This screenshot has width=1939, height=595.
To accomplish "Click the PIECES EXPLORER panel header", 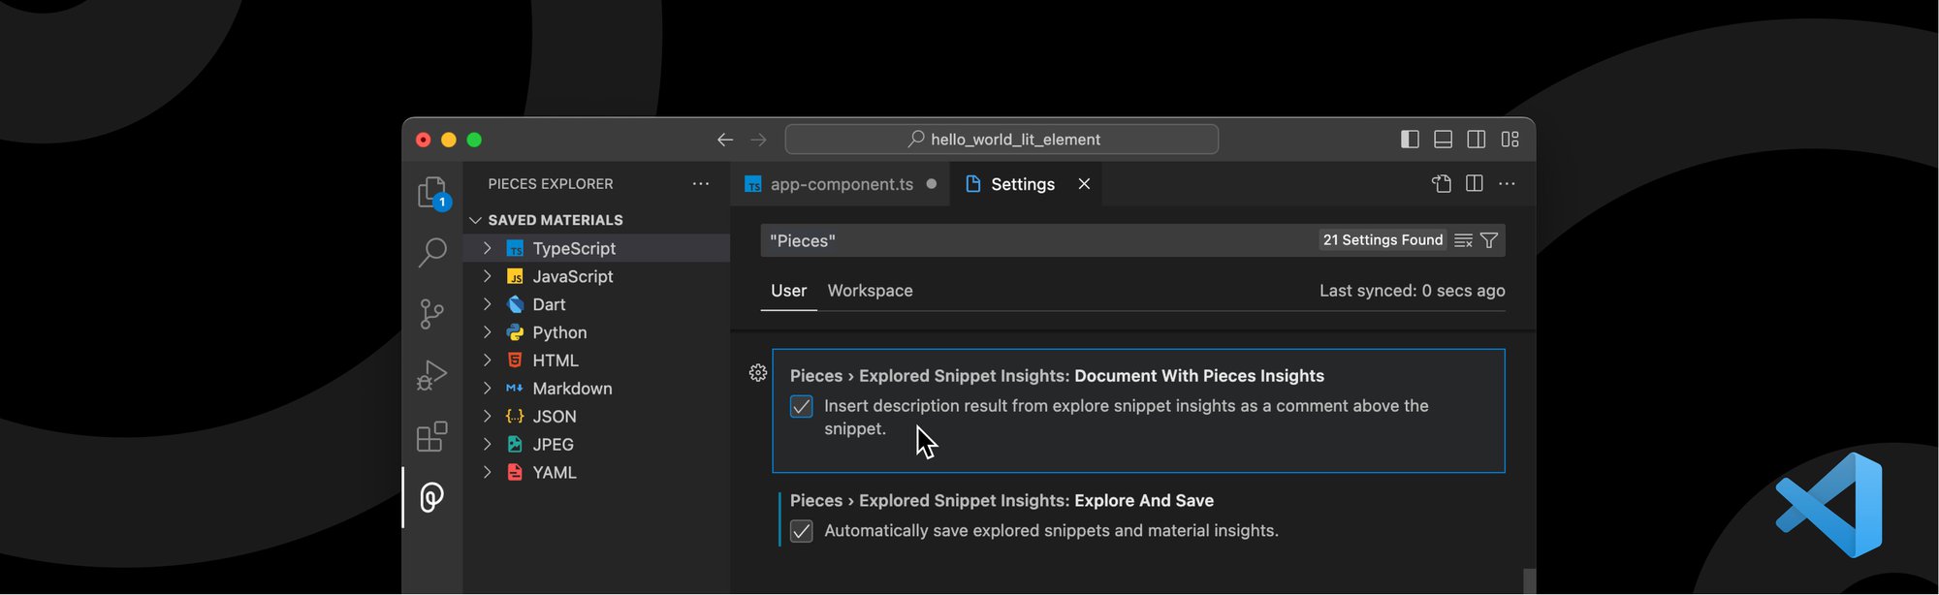I will tap(550, 184).
